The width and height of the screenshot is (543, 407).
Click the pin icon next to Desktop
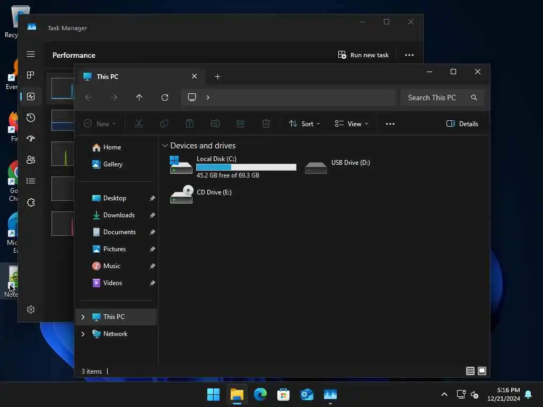click(x=152, y=198)
